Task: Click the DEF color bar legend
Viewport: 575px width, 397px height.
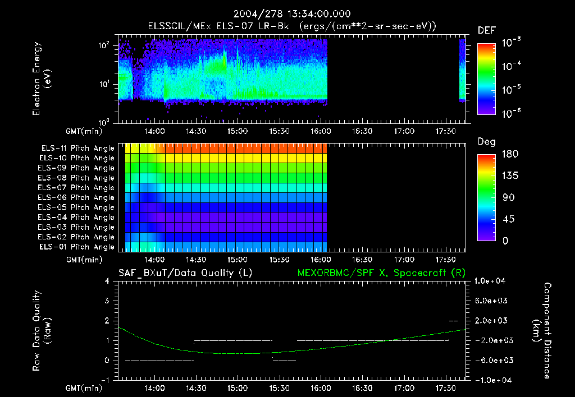Action: click(487, 79)
